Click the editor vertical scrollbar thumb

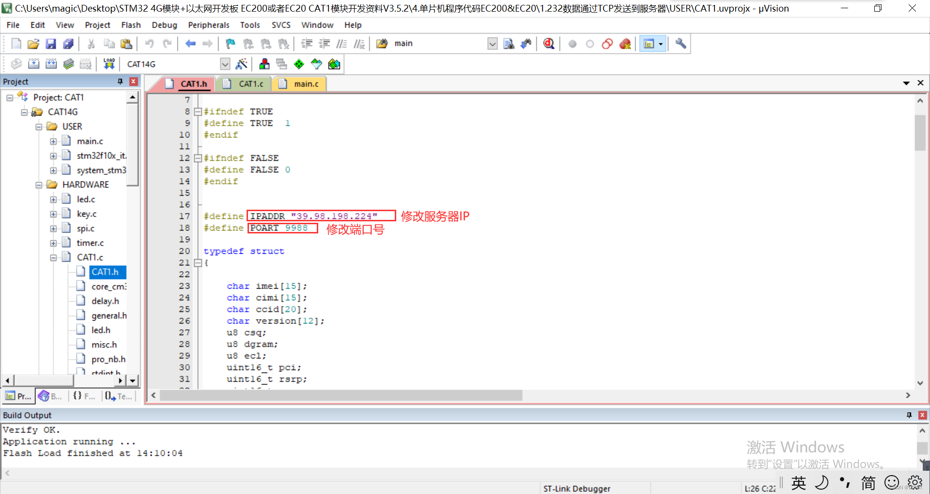click(x=920, y=132)
